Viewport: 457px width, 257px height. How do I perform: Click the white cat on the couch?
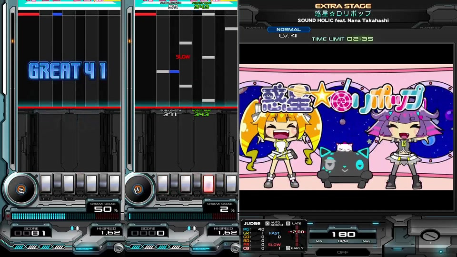[345, 147]
